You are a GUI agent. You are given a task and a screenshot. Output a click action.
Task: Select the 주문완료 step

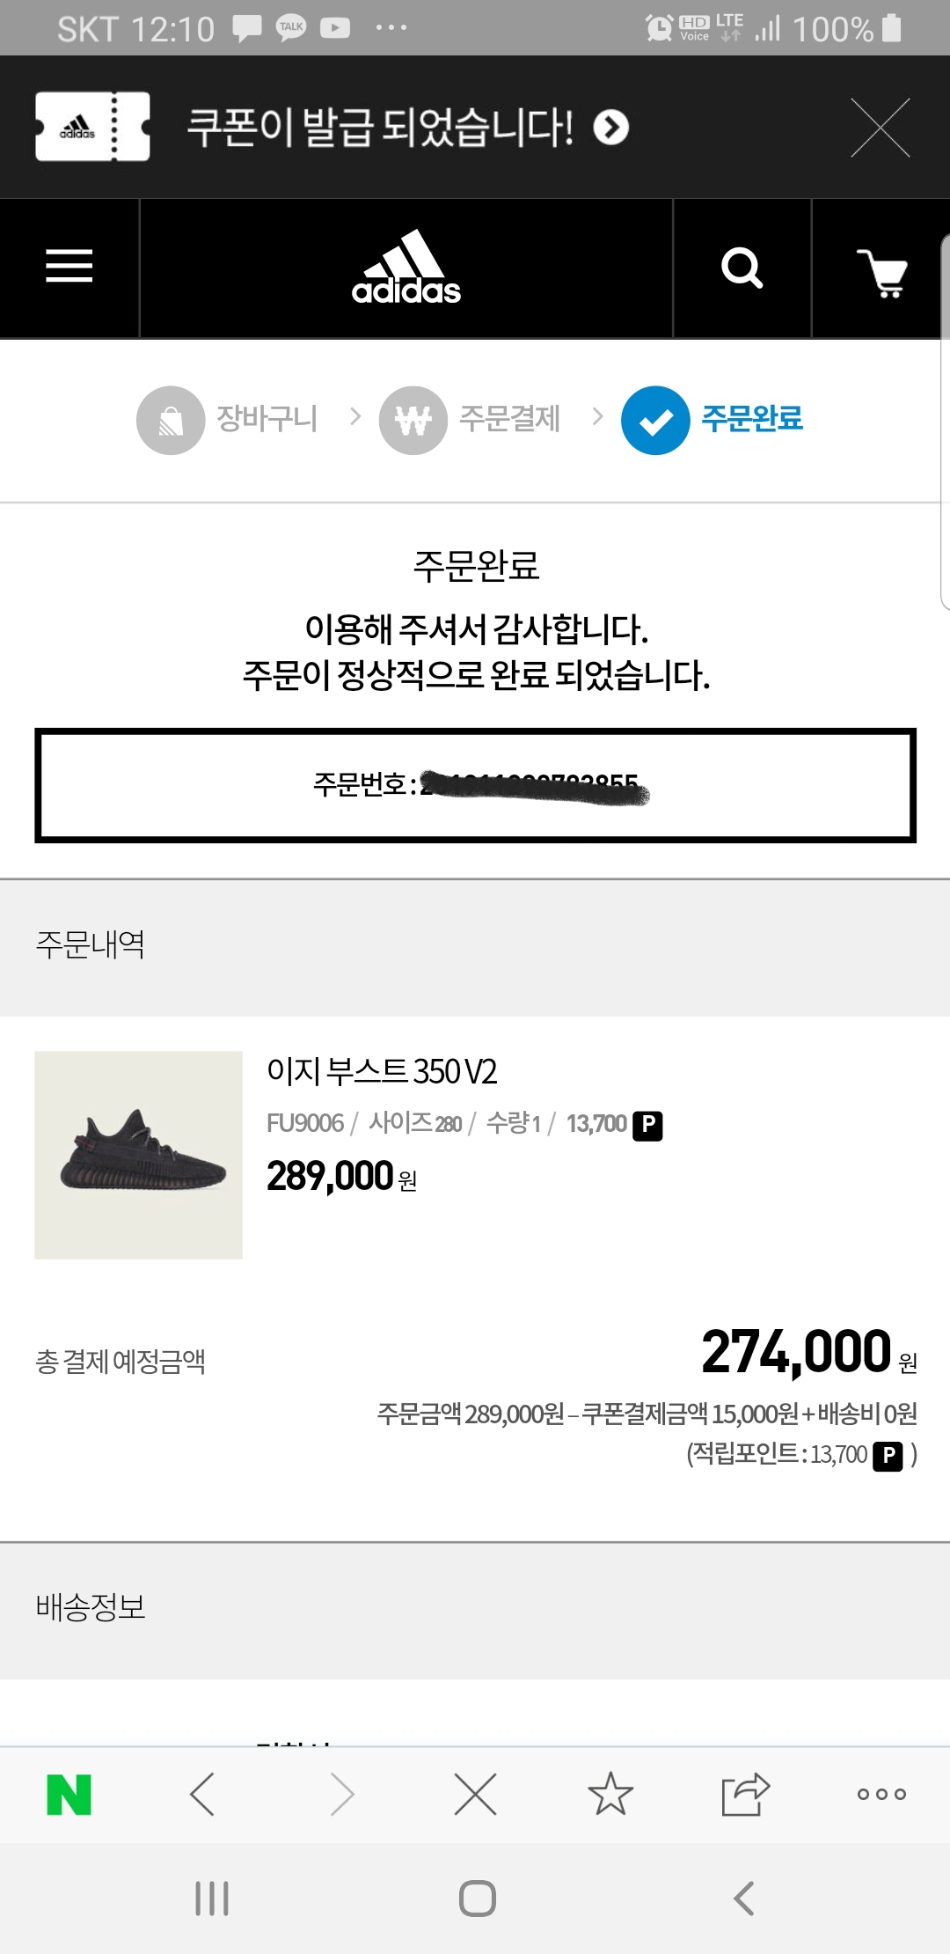[712, 420]
